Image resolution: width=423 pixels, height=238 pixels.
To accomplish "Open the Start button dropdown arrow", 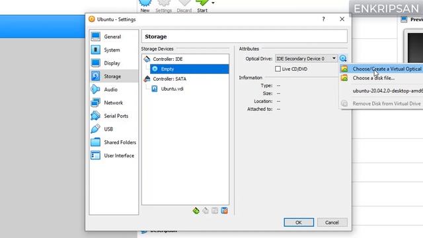I will (213, 3).
